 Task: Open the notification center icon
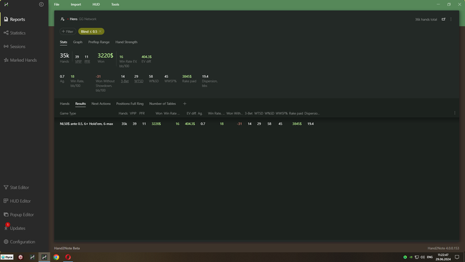coord(457,257)
